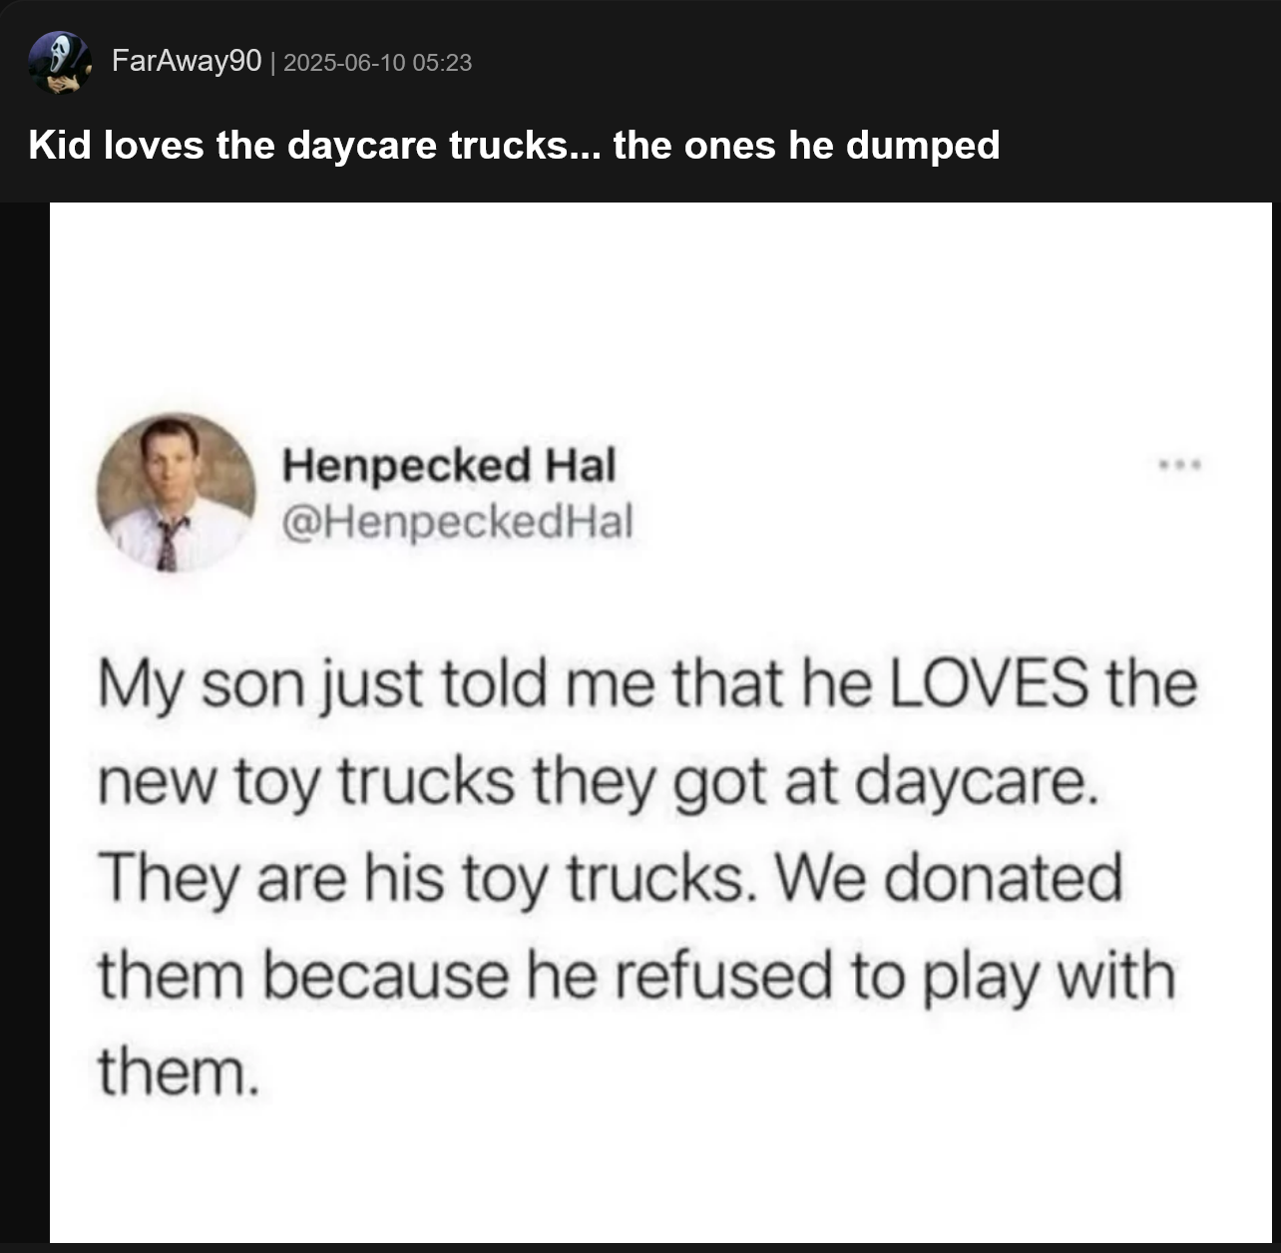
Task: Click the word "dumped" in the post title
Action: [923, 145]
